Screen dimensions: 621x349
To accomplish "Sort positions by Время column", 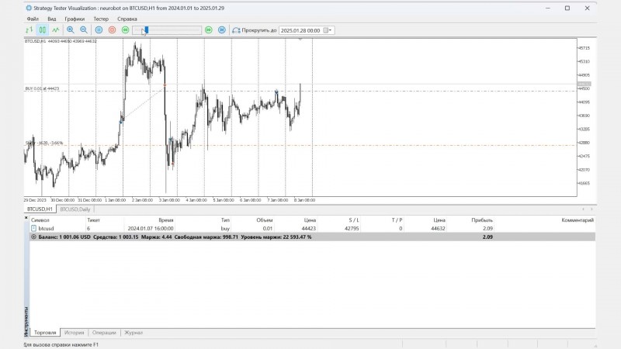I will coord(166,220).
